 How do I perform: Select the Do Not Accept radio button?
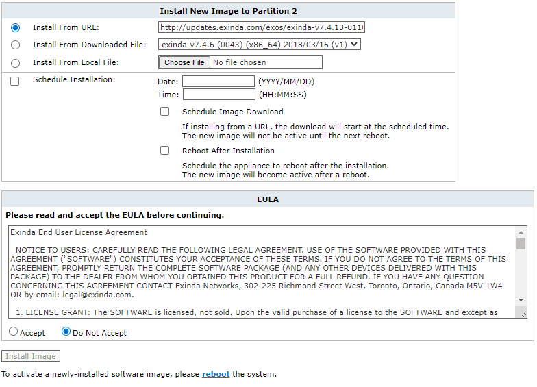(x=66, y=332)
